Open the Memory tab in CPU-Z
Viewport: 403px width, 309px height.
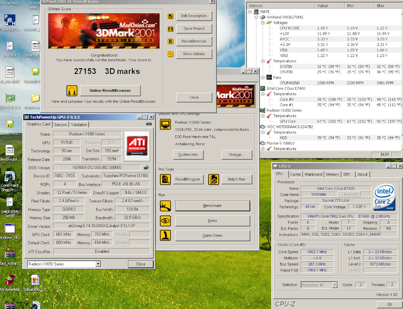332,174
